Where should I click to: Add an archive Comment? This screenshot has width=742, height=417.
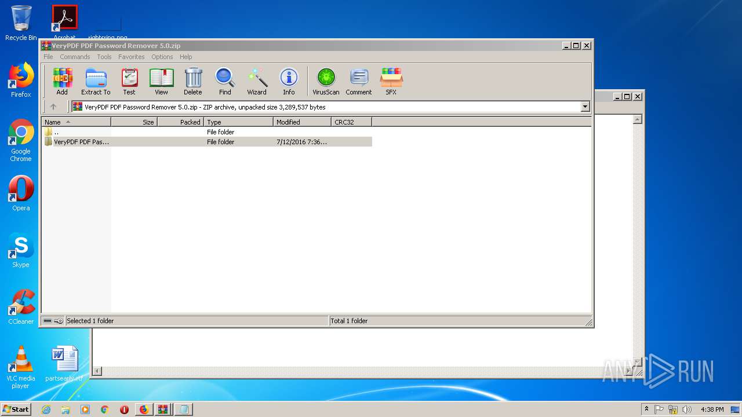point(359,81)
